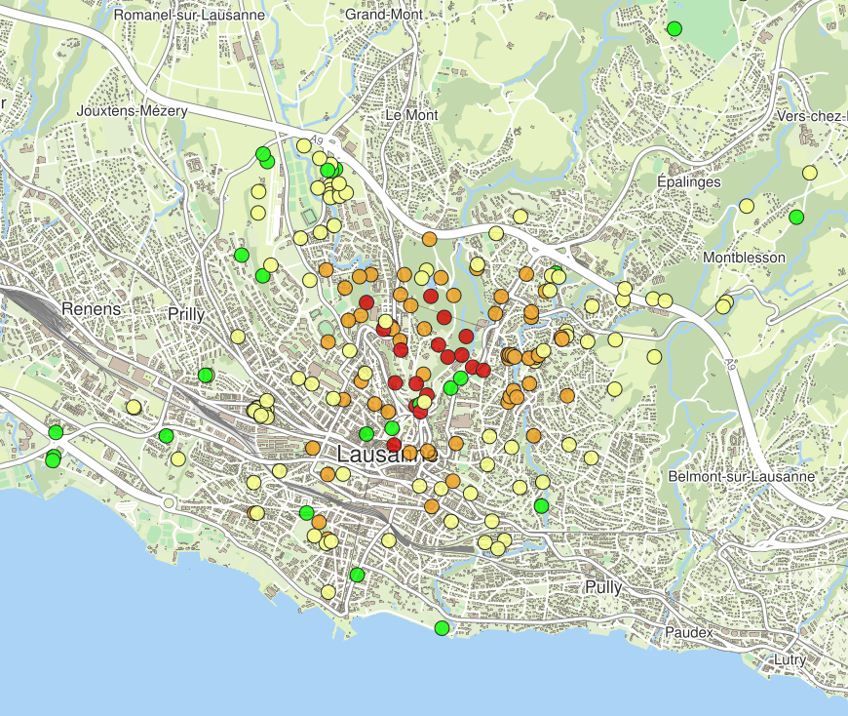Select the green marker south of Vers-chez
The width and height of the screenshot is (848, 716).
pyautogui.click(x=796, y=217)
